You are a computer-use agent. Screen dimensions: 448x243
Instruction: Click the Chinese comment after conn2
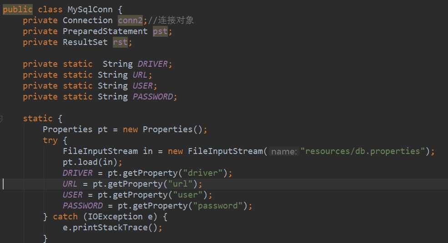(171, 20)
